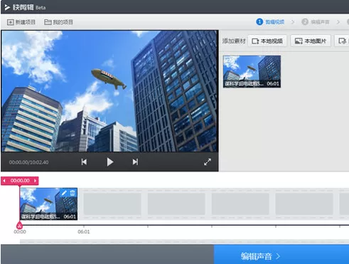Click the video preview image
This screenshot has width=349, height=264.
(109, 91)
